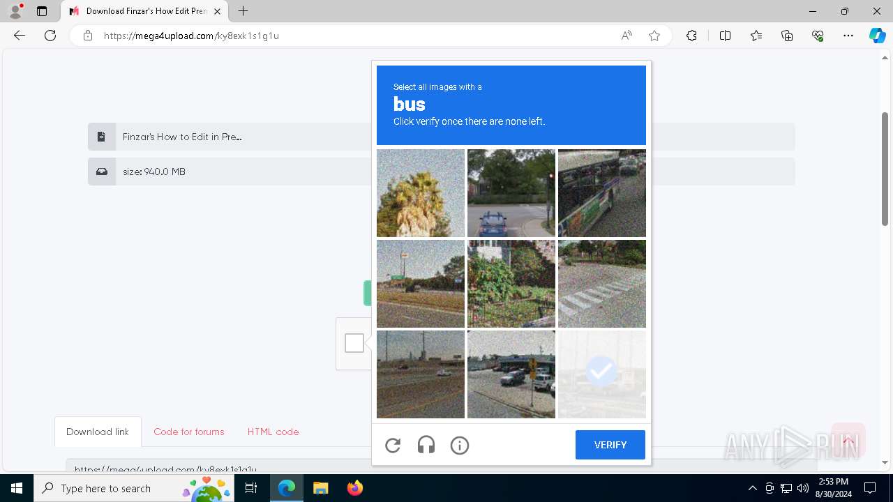Open Tab actions menu

pos(42,11)
